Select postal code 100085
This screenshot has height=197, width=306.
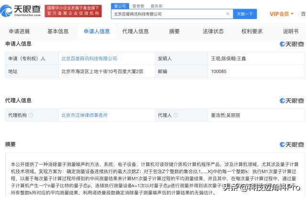click(219, 71)
